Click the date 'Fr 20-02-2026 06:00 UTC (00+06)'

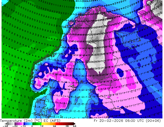pyautogui.click(x=127, y=121)
